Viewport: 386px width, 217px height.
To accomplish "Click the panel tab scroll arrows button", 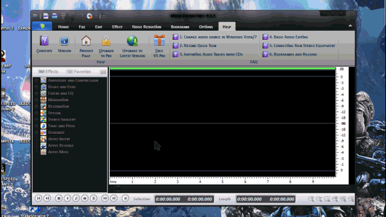I will tap(103, 72).
